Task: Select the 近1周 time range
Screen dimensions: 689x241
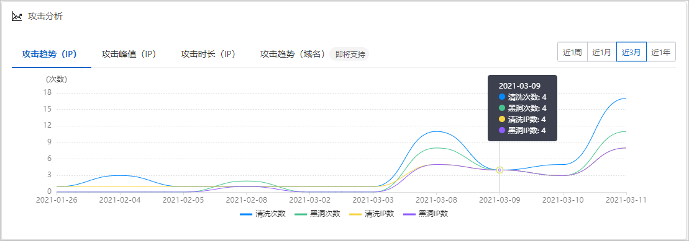Action: pos(573,52)
